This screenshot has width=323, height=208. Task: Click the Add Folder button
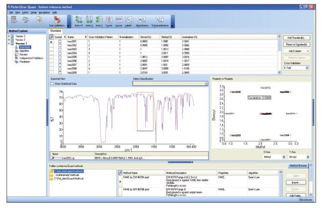click(x=296, y=195)
